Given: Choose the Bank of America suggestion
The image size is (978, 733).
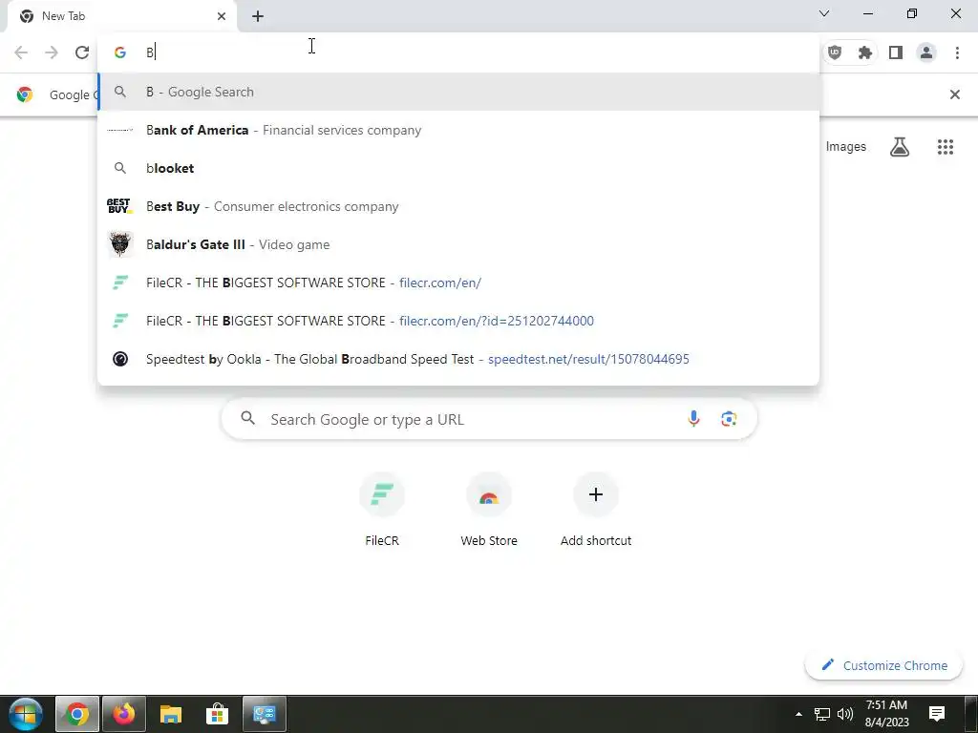Looking at the screenshot, I should point(459,130).
